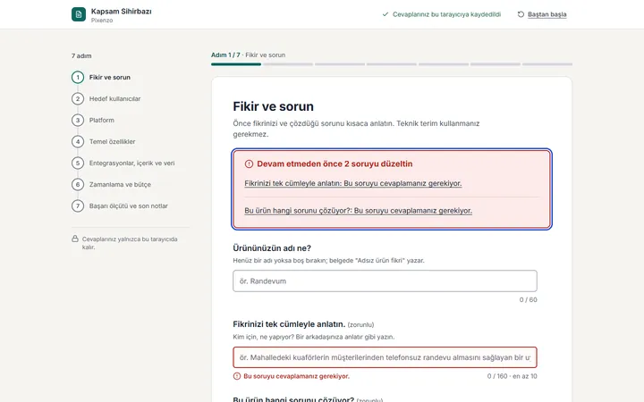Image resolution: width=644 pixels, height=402 pixels.
Task: Click 'Devam etmeden önce 2 soruyu düzeltin' heading
Action: point(335,163)
